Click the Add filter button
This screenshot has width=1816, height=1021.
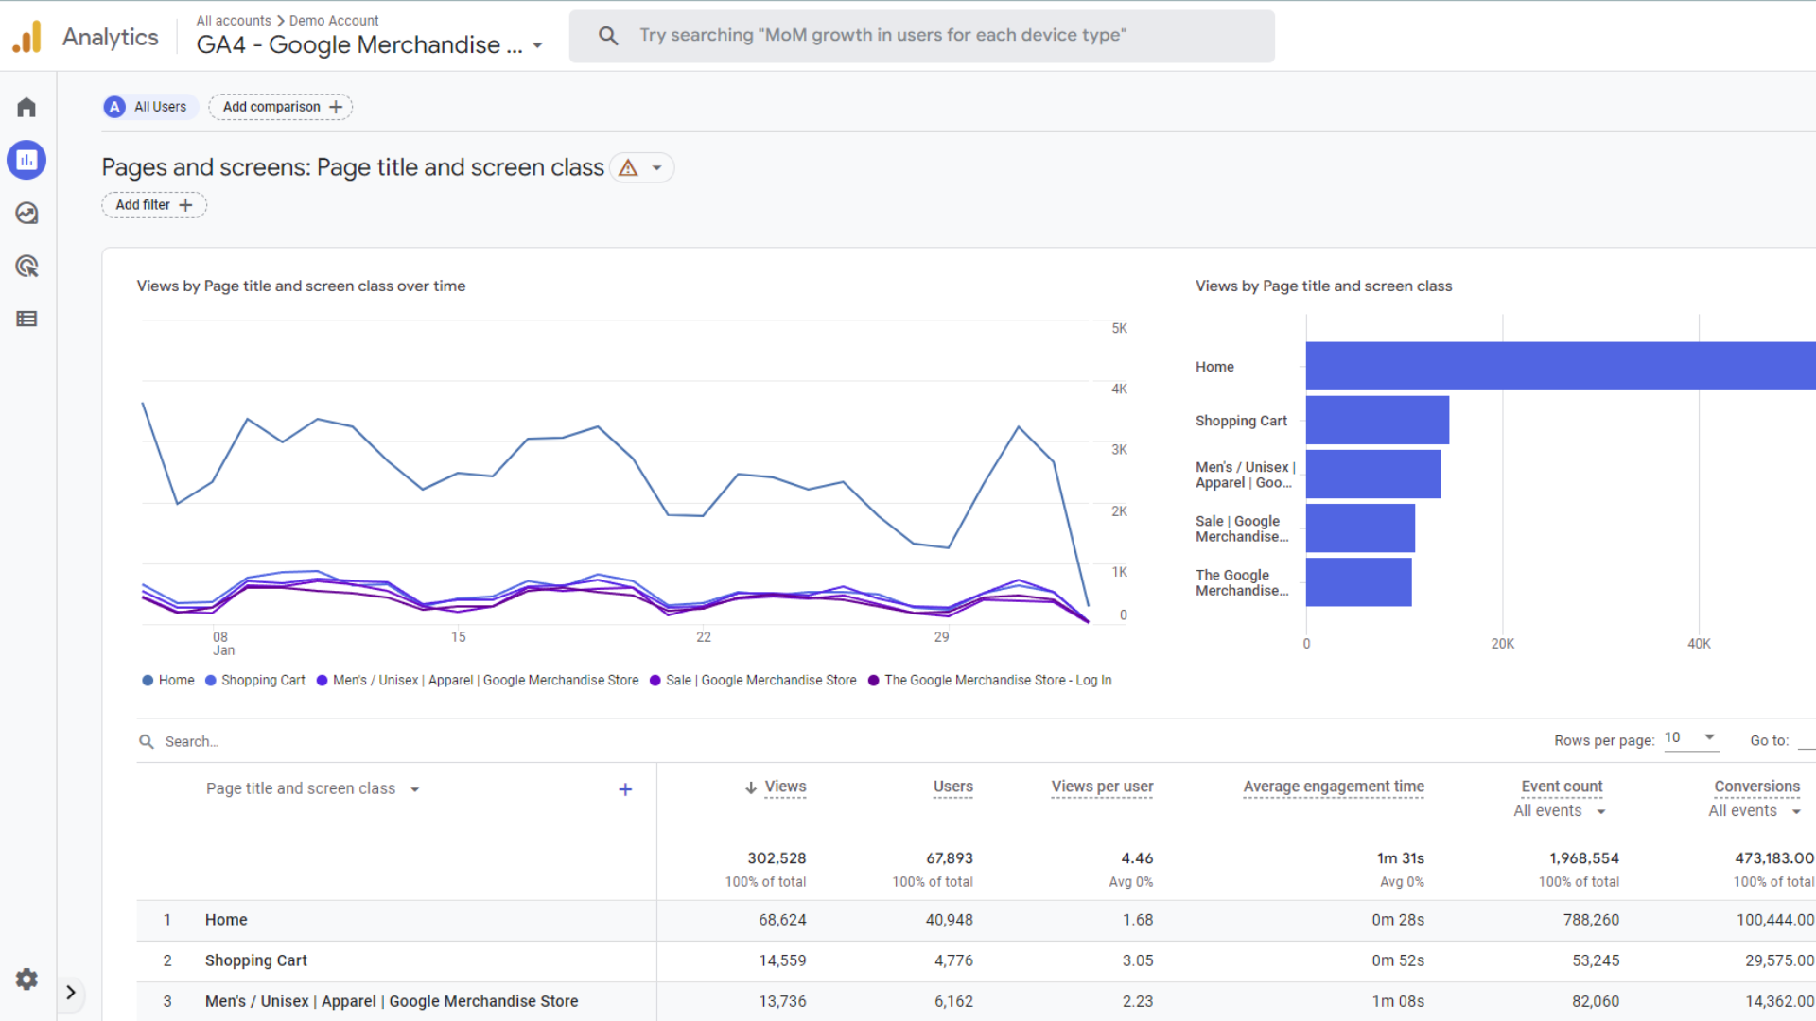154,205
